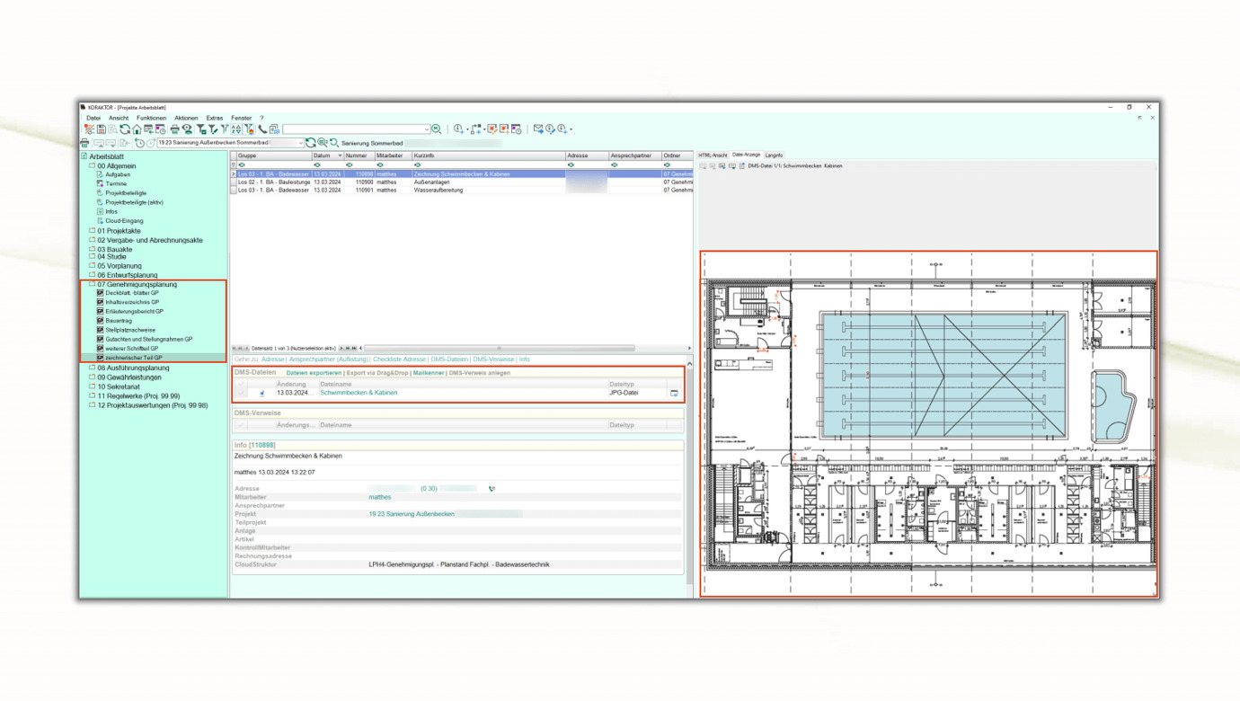Toggle row selector for Wasseraufbereitung entry
1240x701 pixels.
tap(234, 191)
